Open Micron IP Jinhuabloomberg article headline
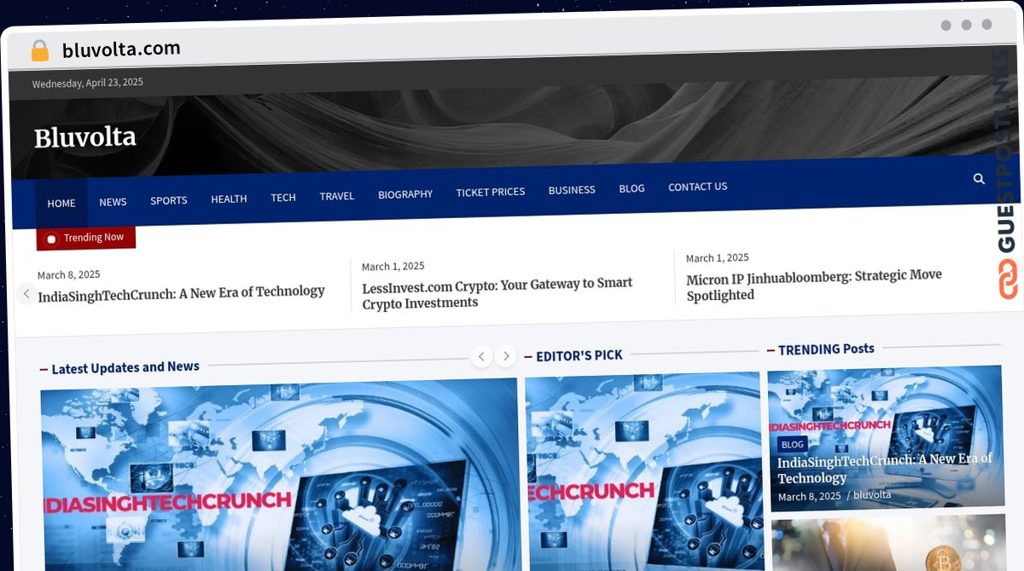Screen dimensions: 1024x571 point(813,285)
